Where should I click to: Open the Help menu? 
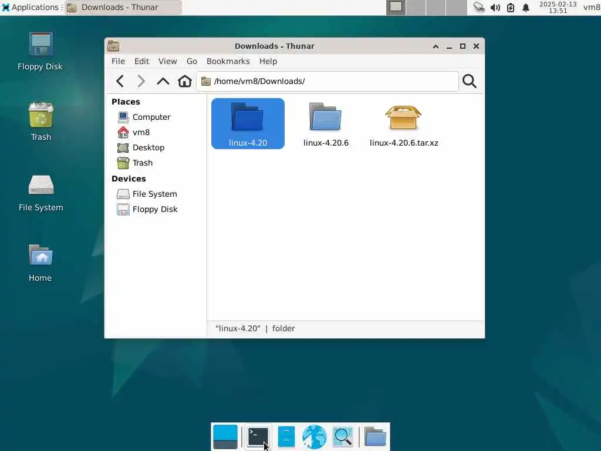click(x=268, y=61)
